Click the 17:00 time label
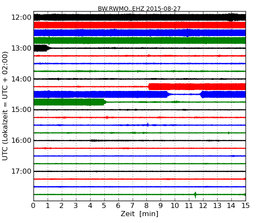 click(21, 171)
